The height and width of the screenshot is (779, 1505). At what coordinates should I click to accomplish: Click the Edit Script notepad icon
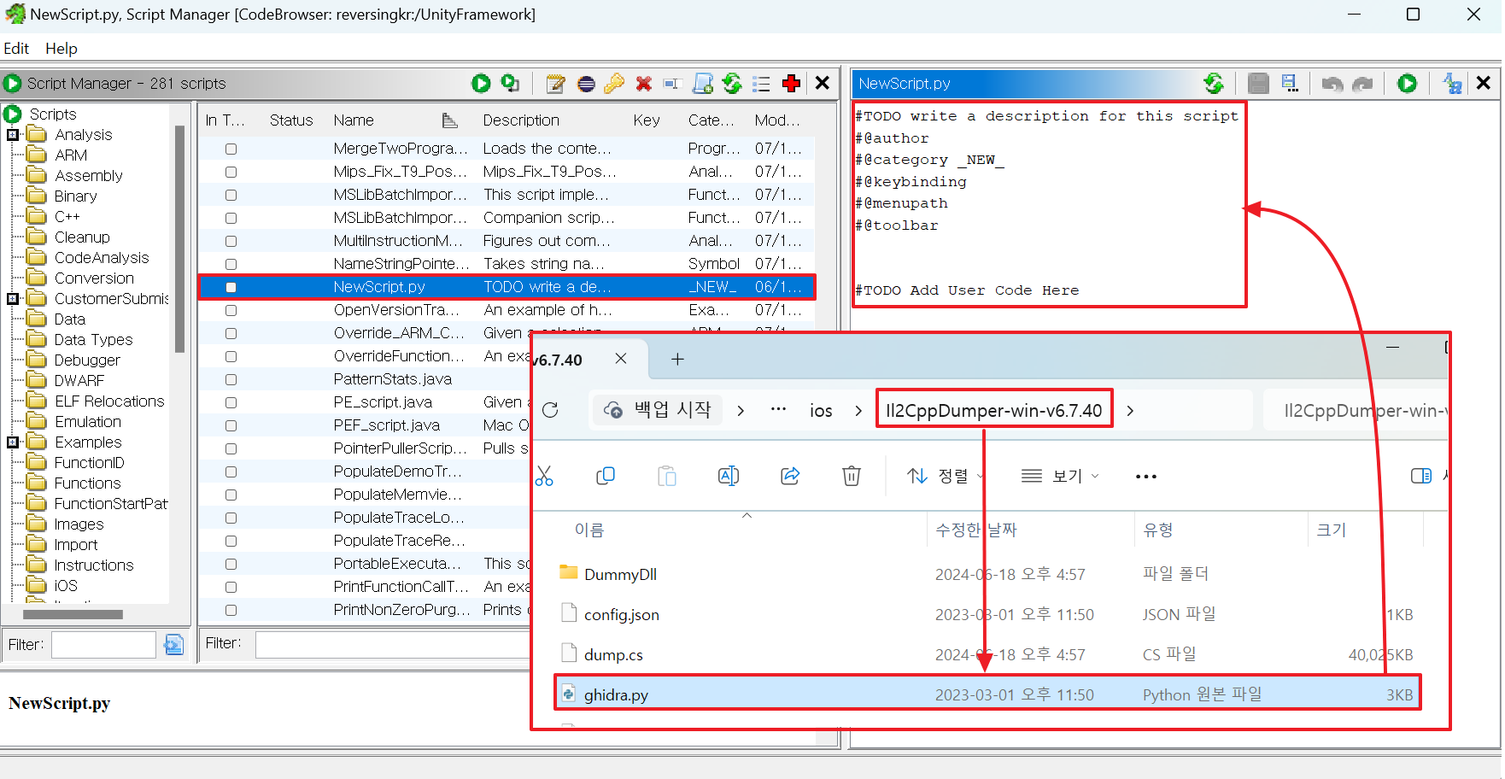[555, 83]
